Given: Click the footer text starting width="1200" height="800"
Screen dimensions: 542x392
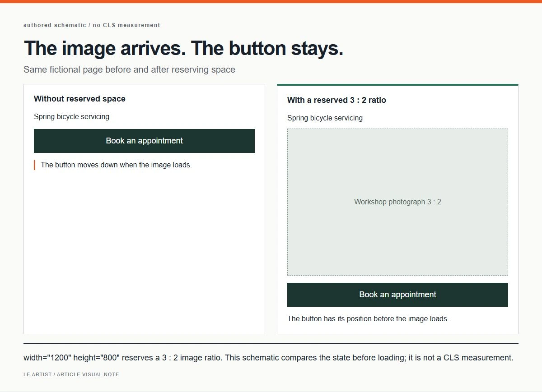Looking at the screenshot, I should click(268, 358).
